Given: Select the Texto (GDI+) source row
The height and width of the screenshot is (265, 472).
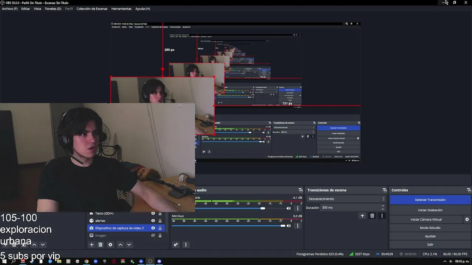Looking at the screenshot, I should [x=126, y=213].
